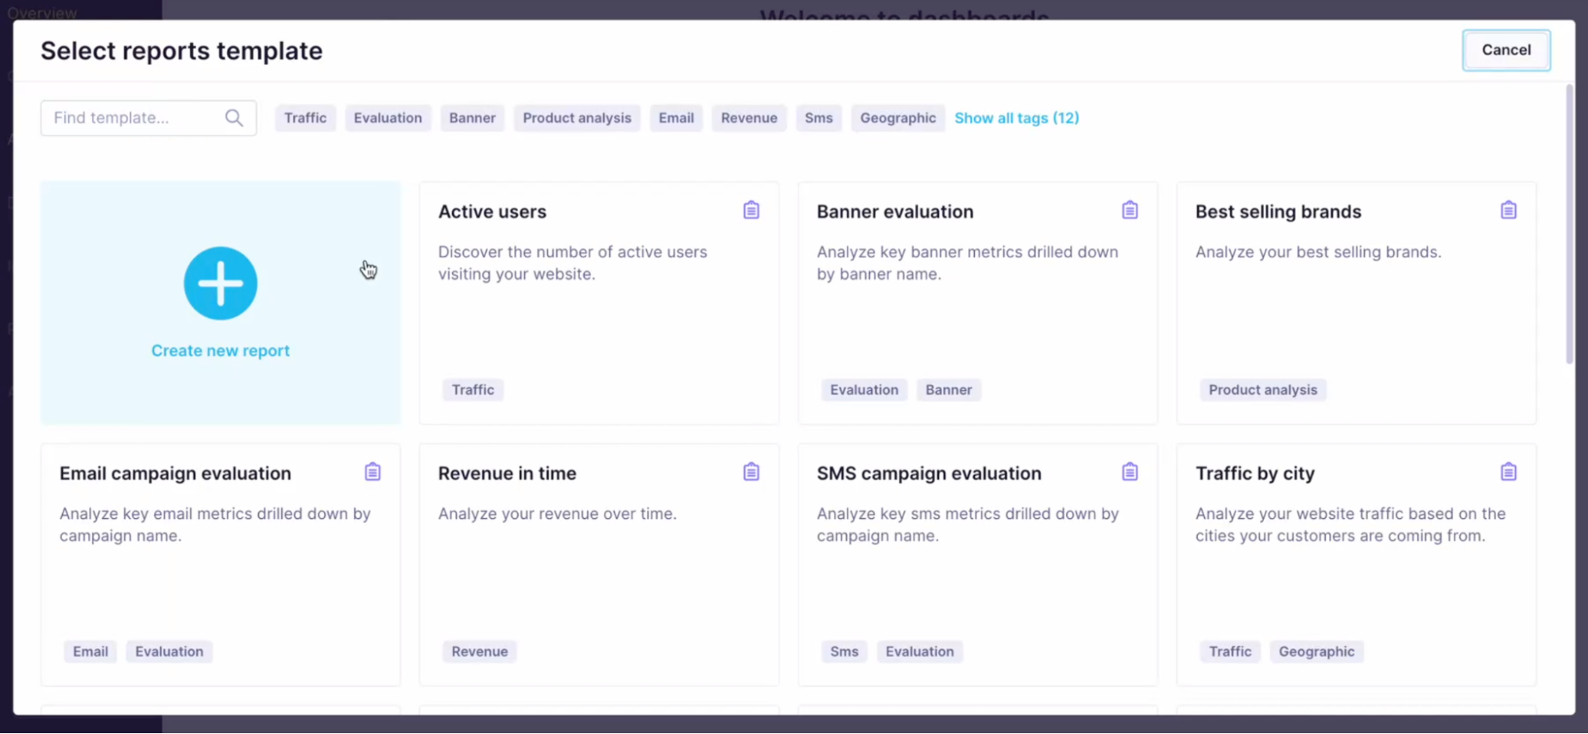Filter templates by Product analysis tag
This screenshot has height=734, width=1588.
point(577,118)
